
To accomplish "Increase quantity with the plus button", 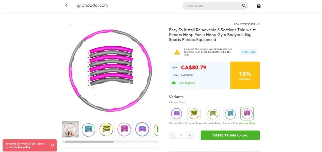I will [x=190, y=135].
